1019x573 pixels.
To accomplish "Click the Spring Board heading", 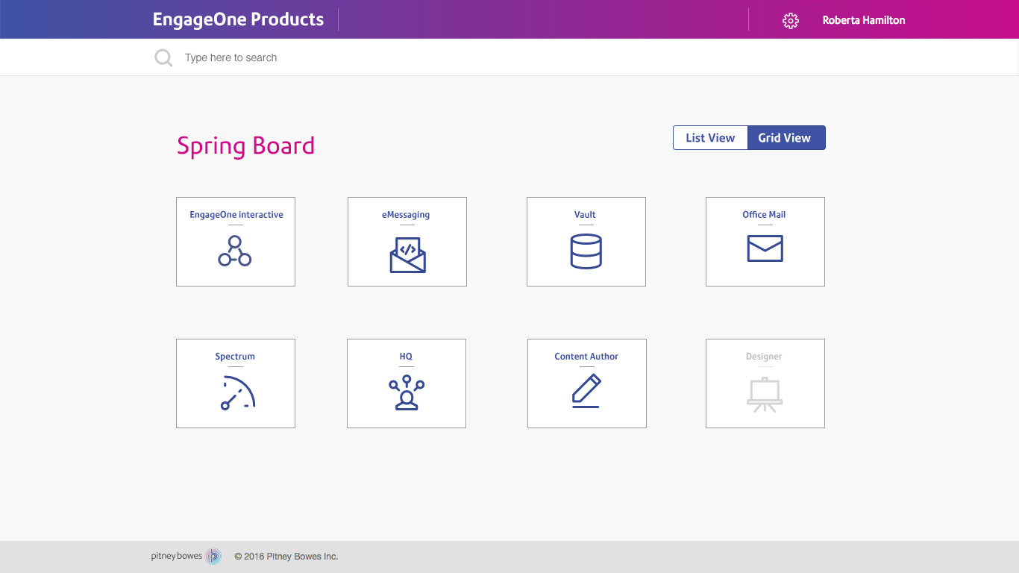I will click(x=245, y=145).
